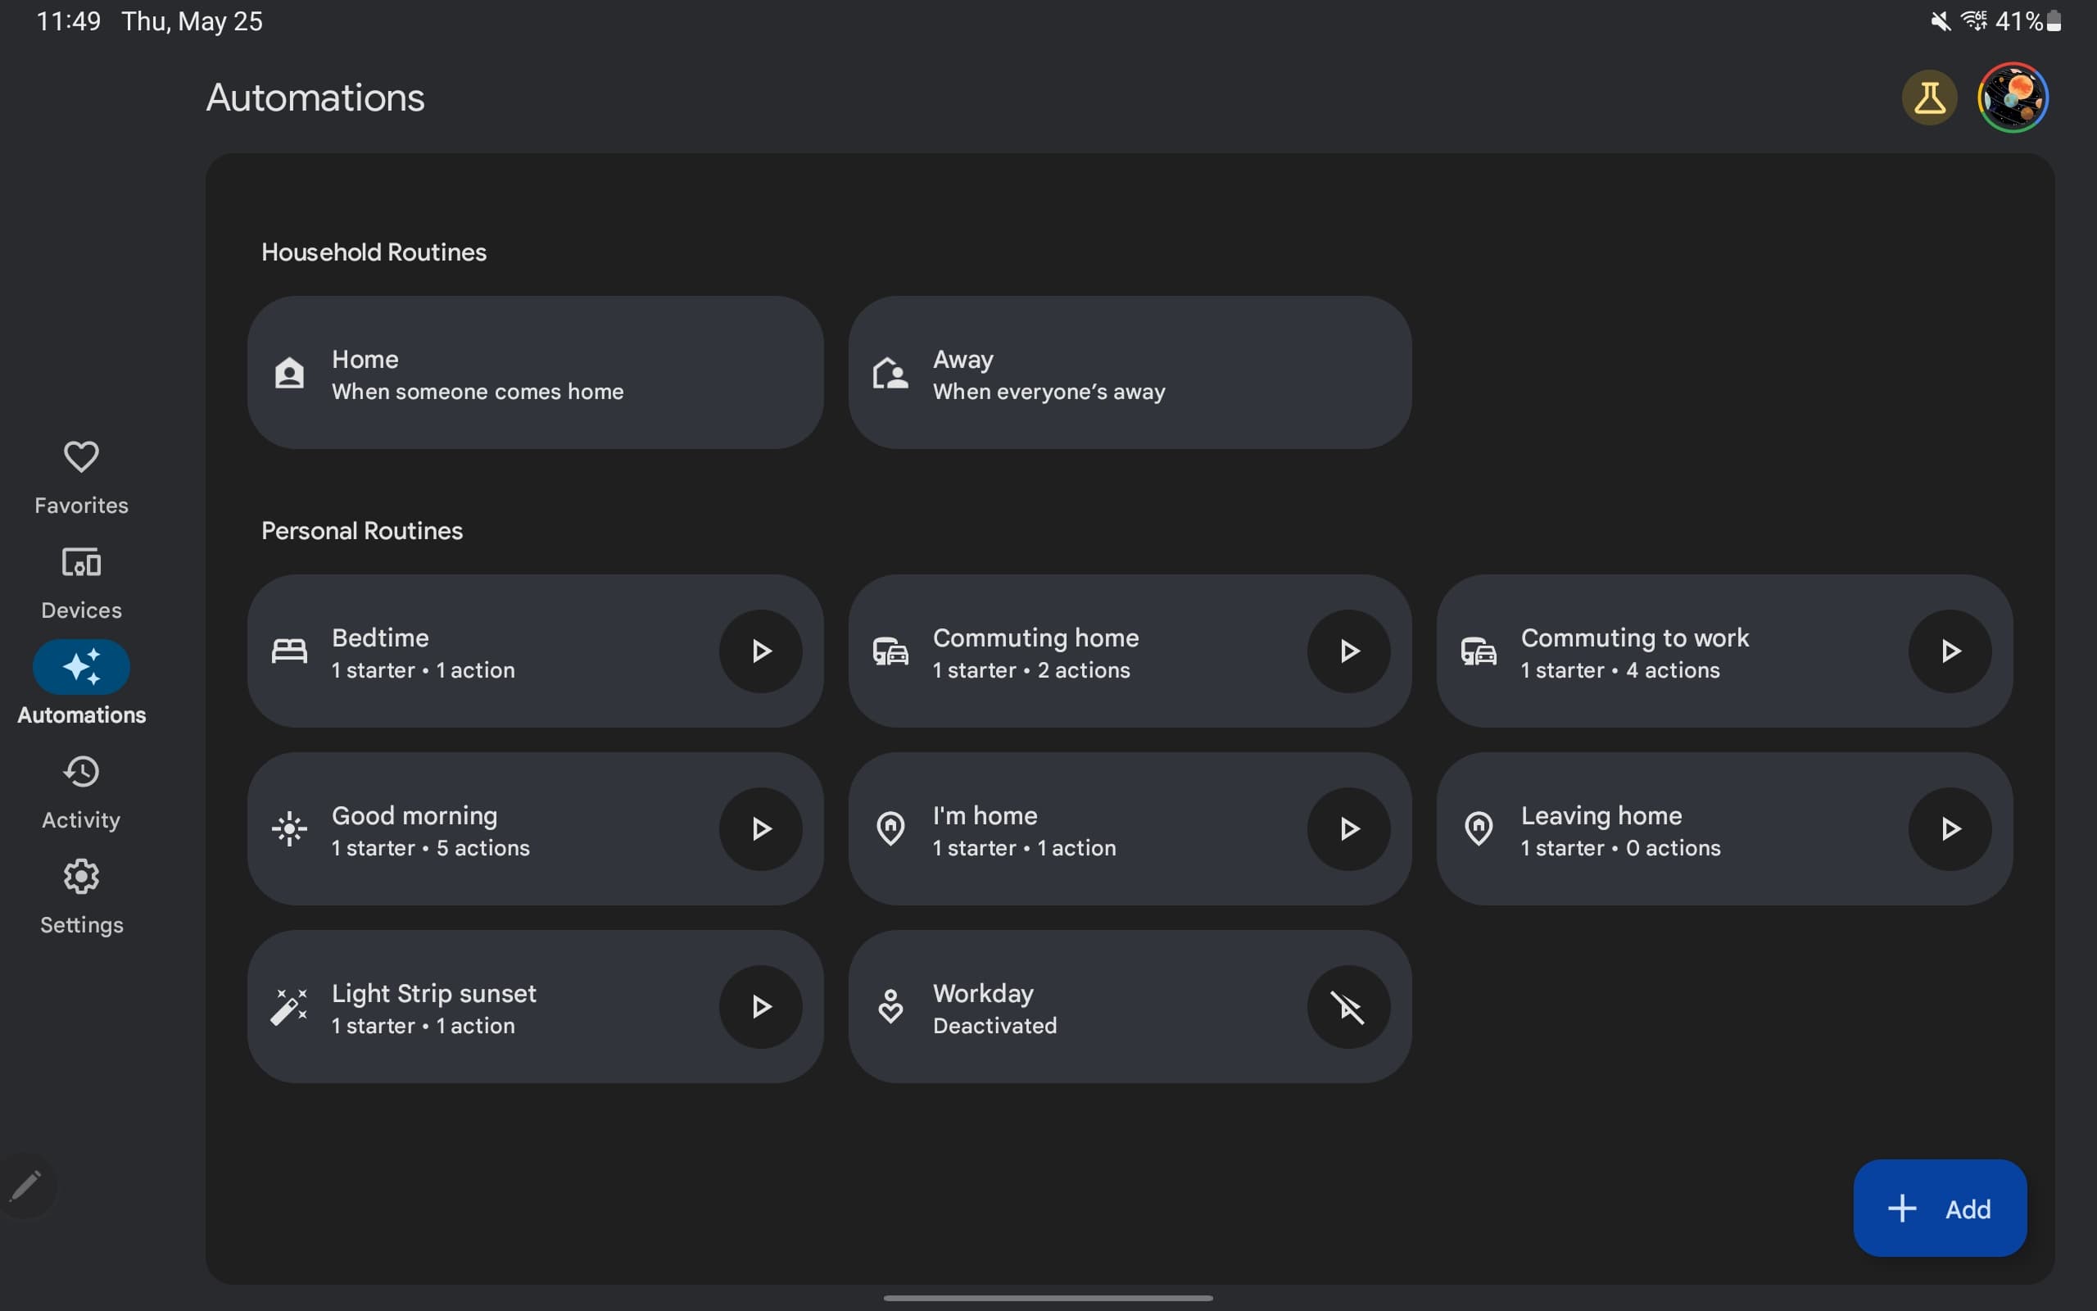The width and height of the screenshot is (2097, 1311).
Task: Run the Bedtime routine
Action: click(760, 651)
